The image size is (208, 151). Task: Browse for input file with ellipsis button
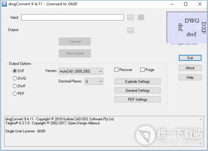[x=131, y=17]
